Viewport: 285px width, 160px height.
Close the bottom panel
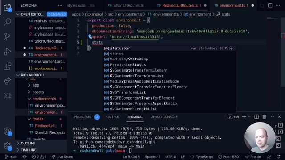coord(279,116)
